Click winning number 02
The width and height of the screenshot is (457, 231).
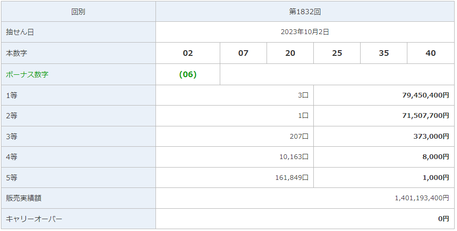[x=188, y=53]
